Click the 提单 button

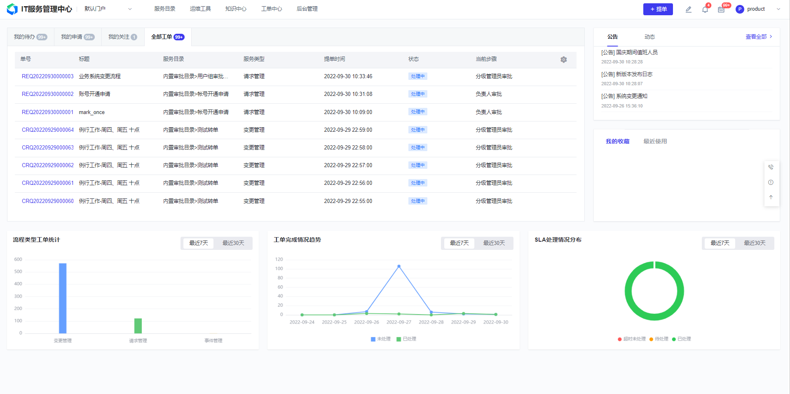658,9
